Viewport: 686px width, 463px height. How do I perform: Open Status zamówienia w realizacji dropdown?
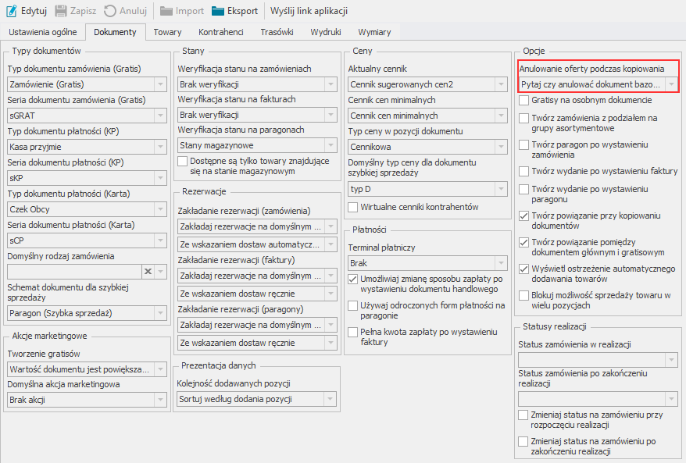pos(670,359)
